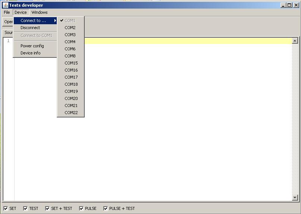Select COM2 port from the list
301x214 pixels.
point(70,28)
